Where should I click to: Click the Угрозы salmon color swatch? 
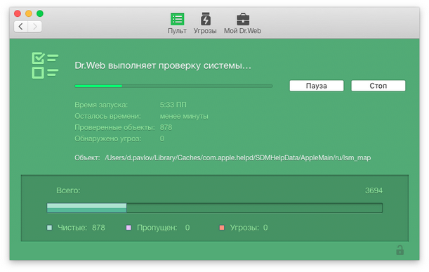222,228
